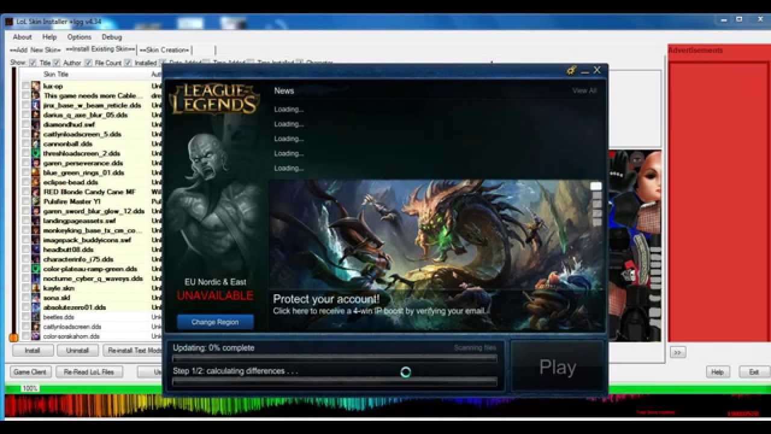Click the Exit button

(x=754, y=372)
